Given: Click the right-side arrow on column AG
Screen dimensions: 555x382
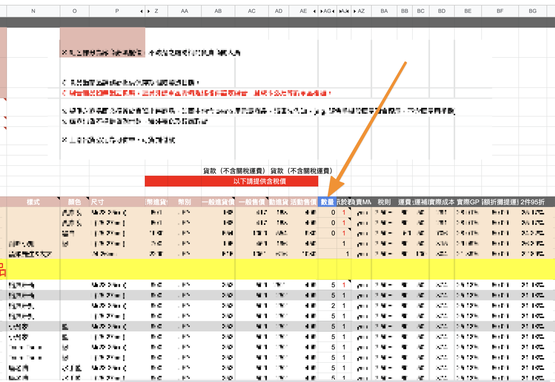Looking at the screenshot, I should tap(333, 11).
